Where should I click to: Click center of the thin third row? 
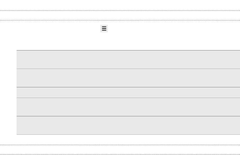[128, 93]
